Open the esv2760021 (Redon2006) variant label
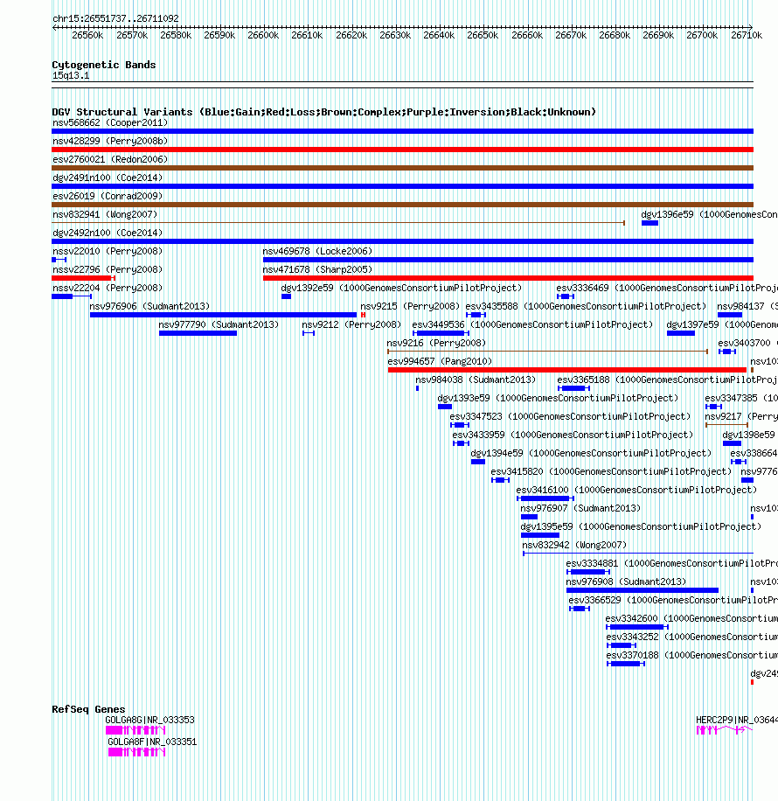Screen dimensions: 778x801 pyautogui.click(x=110, y=159)
